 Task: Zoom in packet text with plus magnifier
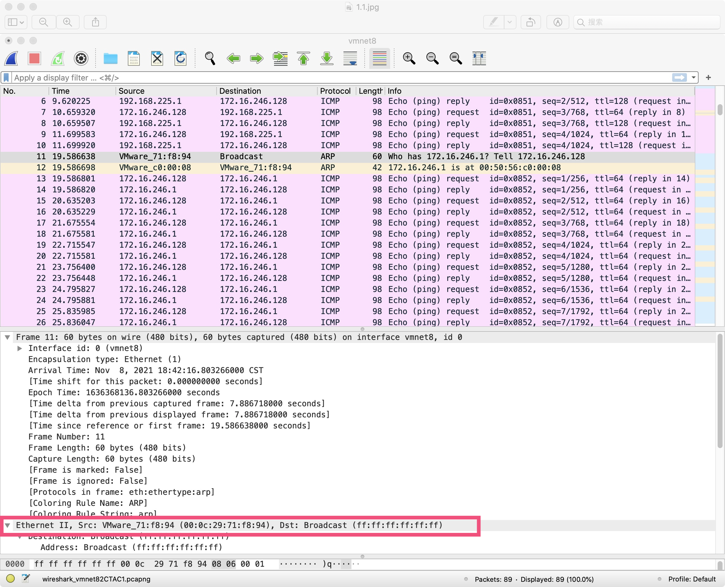409,58
